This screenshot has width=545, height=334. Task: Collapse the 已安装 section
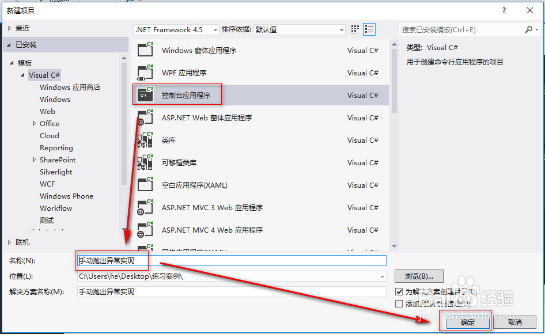pos(9,45)
